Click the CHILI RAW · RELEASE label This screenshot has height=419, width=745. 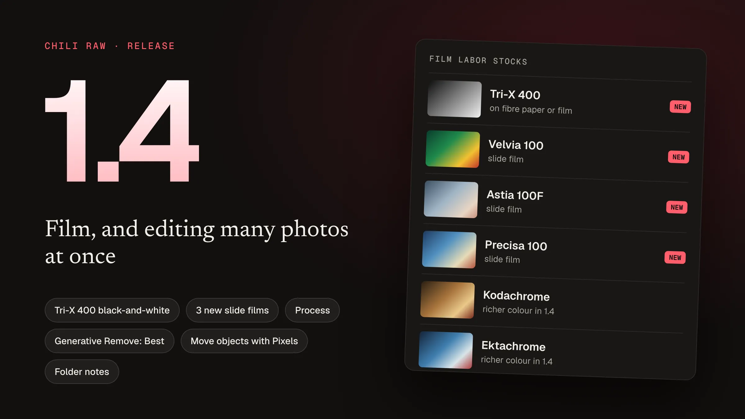[x=110, y=46]
